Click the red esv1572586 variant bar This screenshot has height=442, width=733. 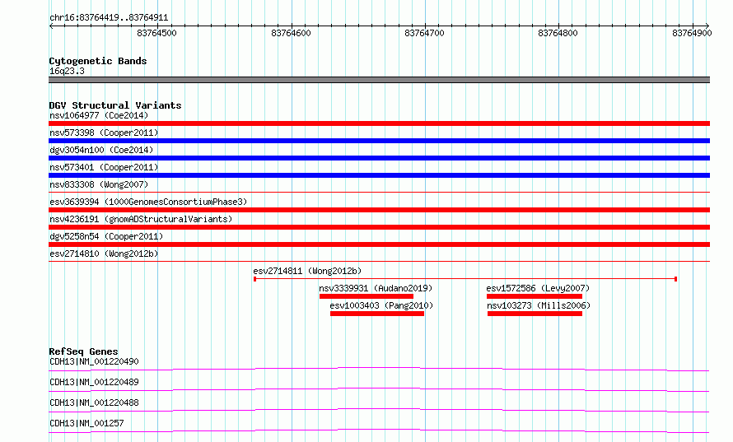tap(535, 296)
